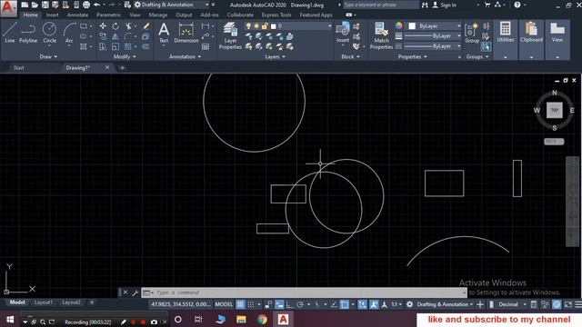Select the Dimension tool
Image resolution: width=582 pixels, height=327 pixels.
[186, 33]
